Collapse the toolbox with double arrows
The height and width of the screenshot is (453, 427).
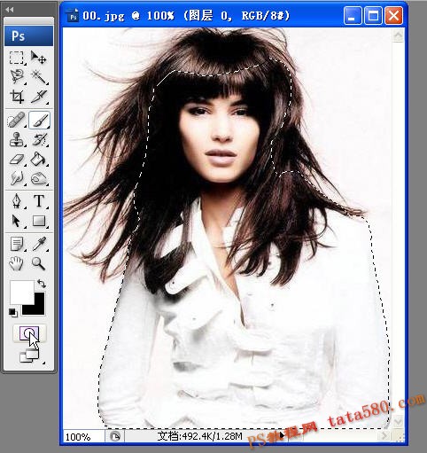(x=10, y=10)
